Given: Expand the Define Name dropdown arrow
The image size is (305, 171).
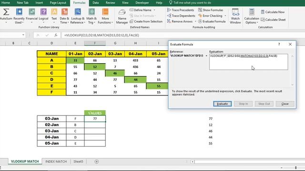Looking at the screenshot, I should pos(154,10).
